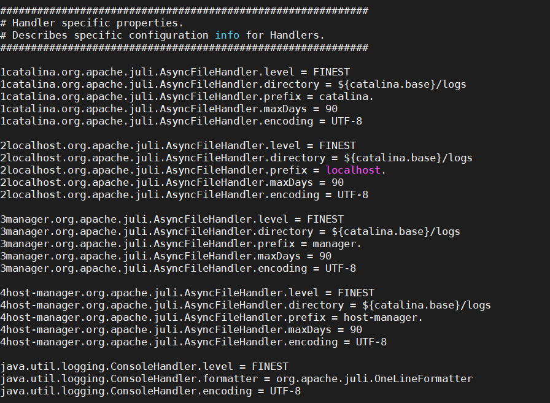
Task: Click the 2localhost maxDays 90 value
Action: point(338,183)
